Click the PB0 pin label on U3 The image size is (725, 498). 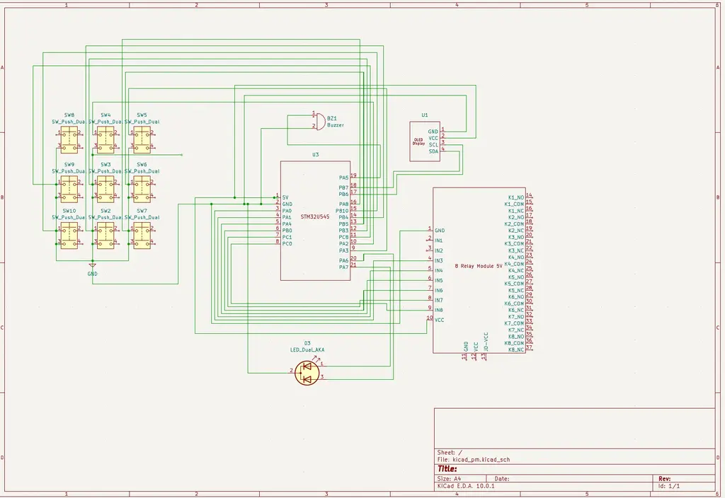tap(287, 231)
